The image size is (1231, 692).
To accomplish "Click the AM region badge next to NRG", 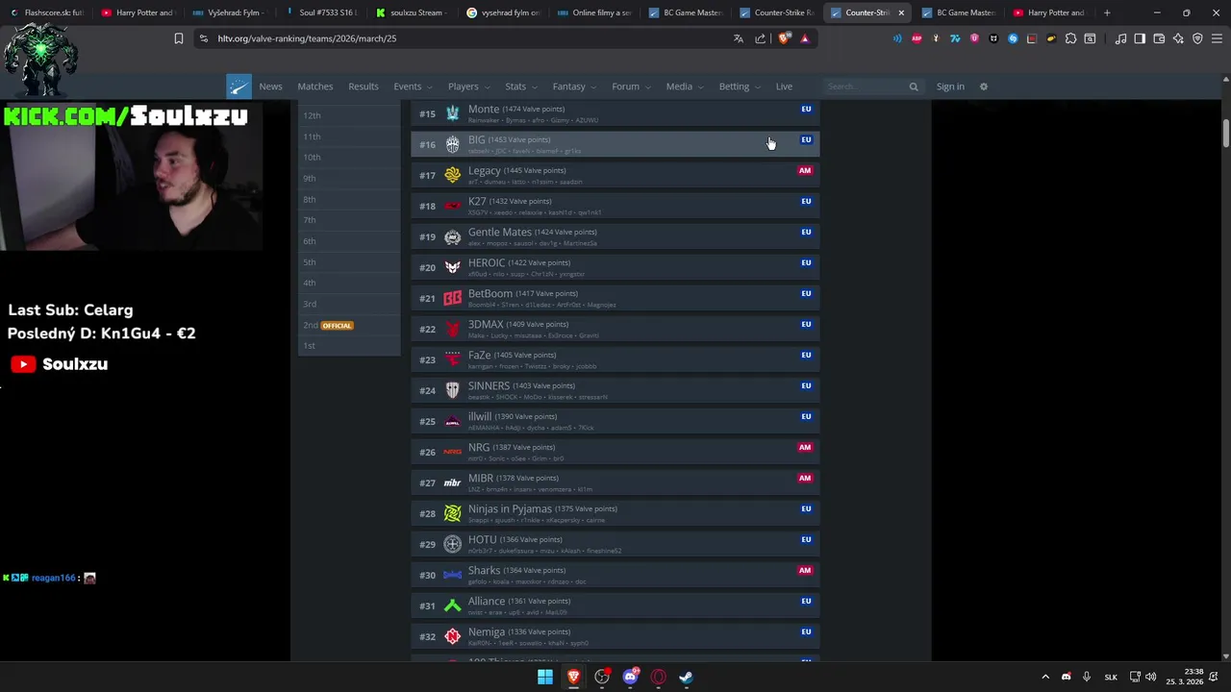I will click(805, 447).
